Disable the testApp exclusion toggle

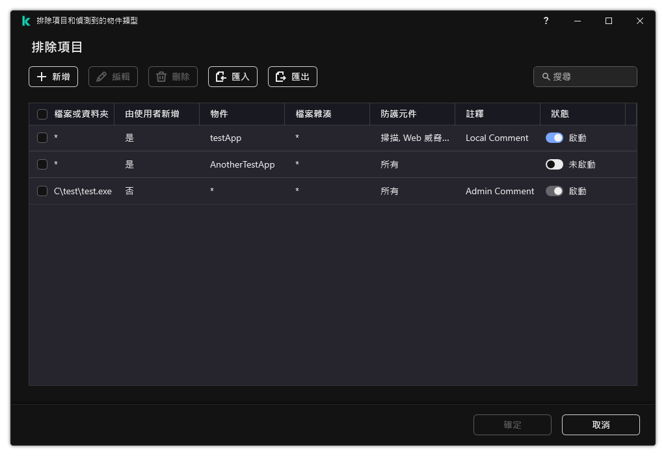tap(554, 138)
